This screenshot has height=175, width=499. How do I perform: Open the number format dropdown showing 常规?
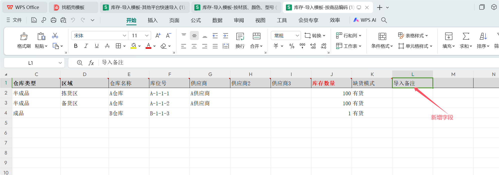pyautogui.click(x=297, y=36)
